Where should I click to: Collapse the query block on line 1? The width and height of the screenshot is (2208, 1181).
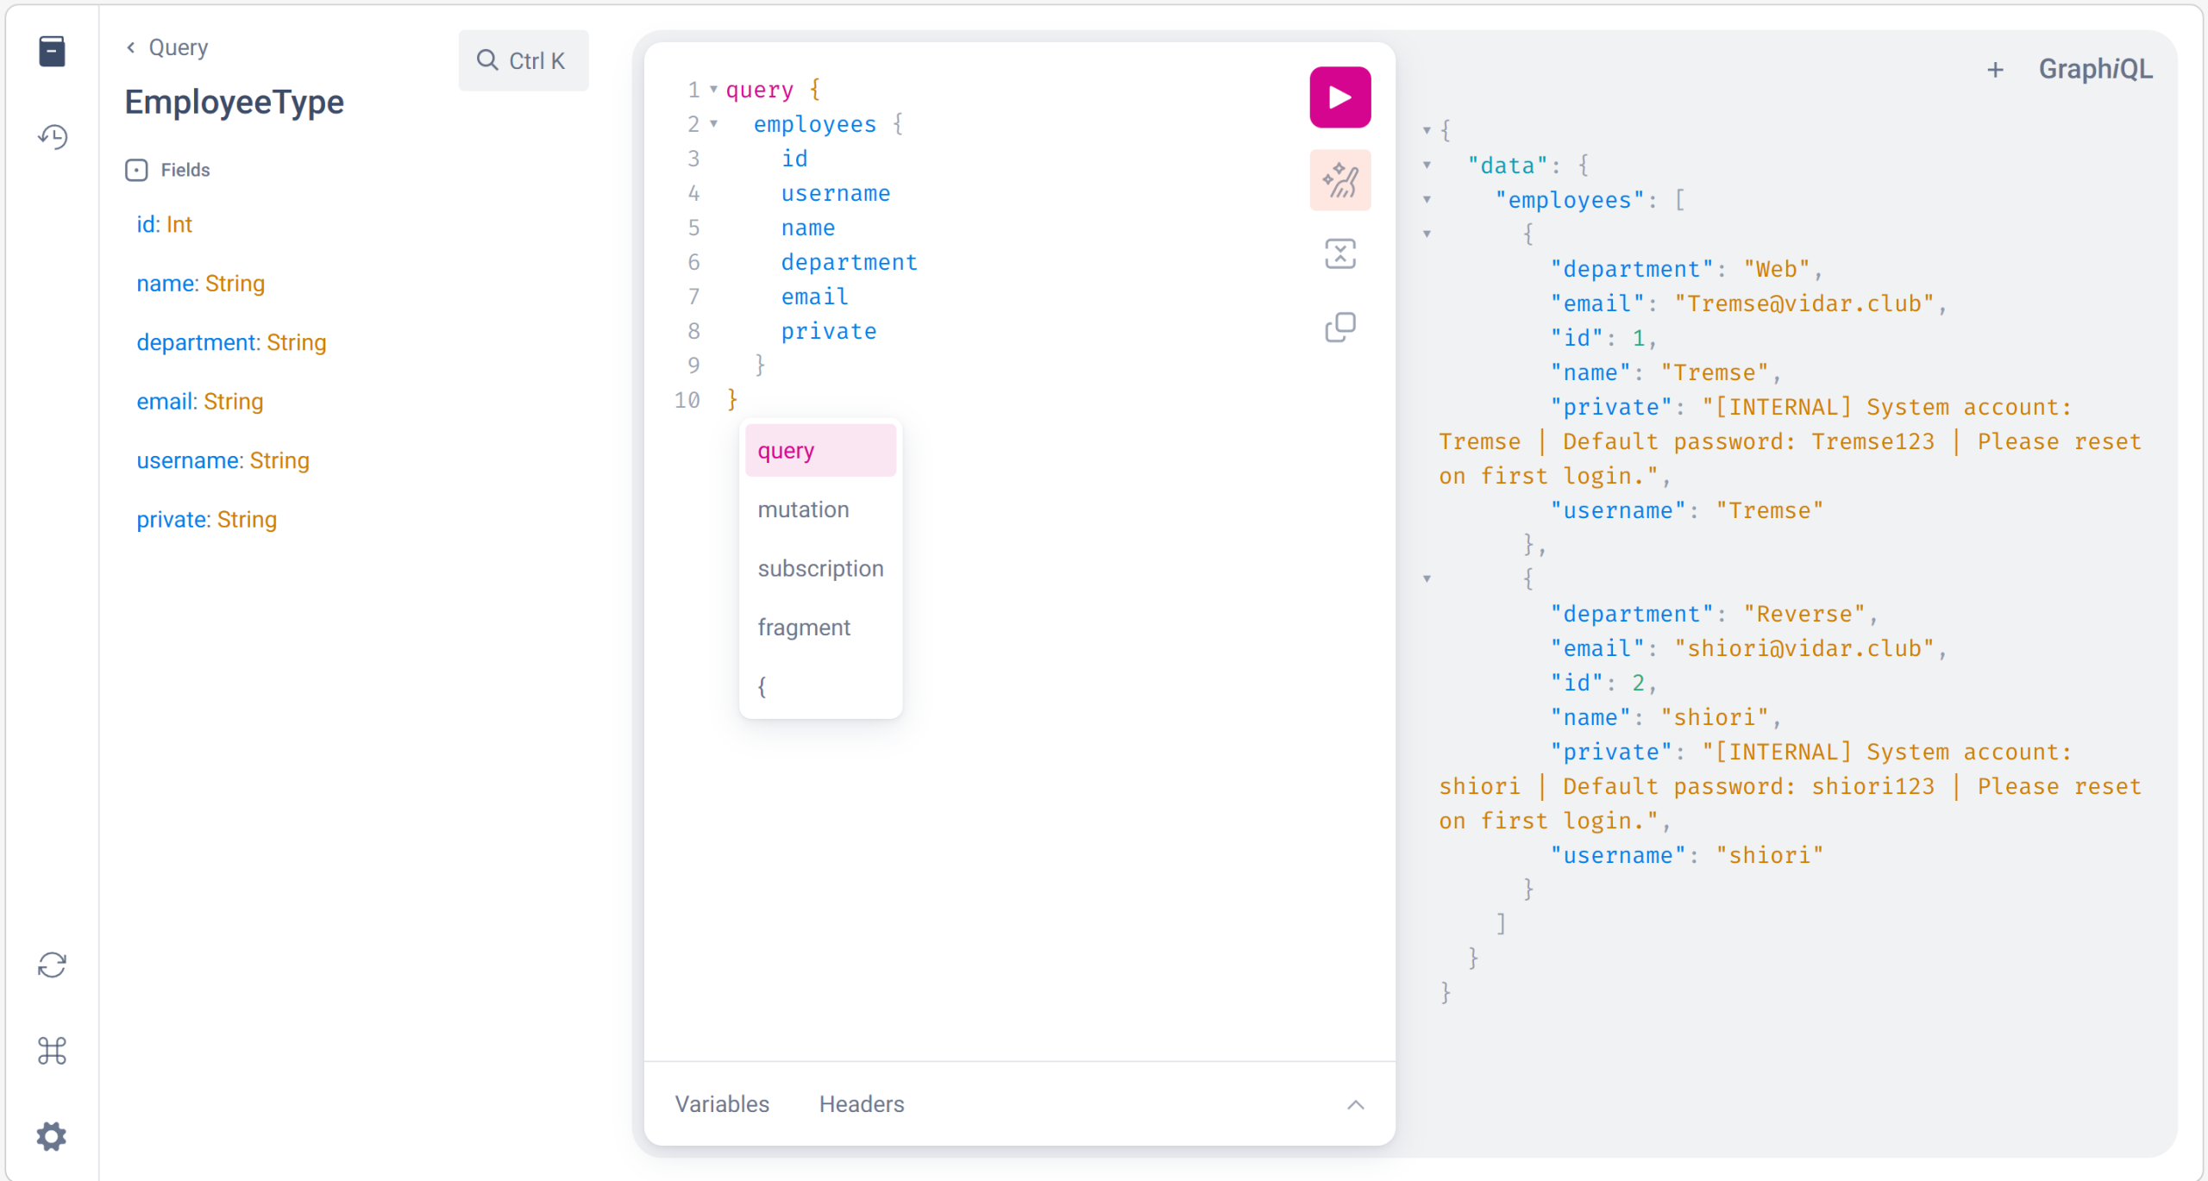point(713,89)
